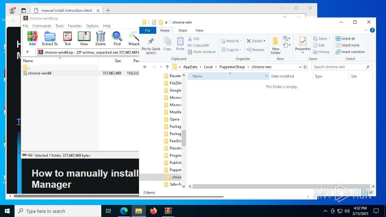Open the Tools menu in WinRAR
This screenshot has width=386, height=217.
pos(59,26)
